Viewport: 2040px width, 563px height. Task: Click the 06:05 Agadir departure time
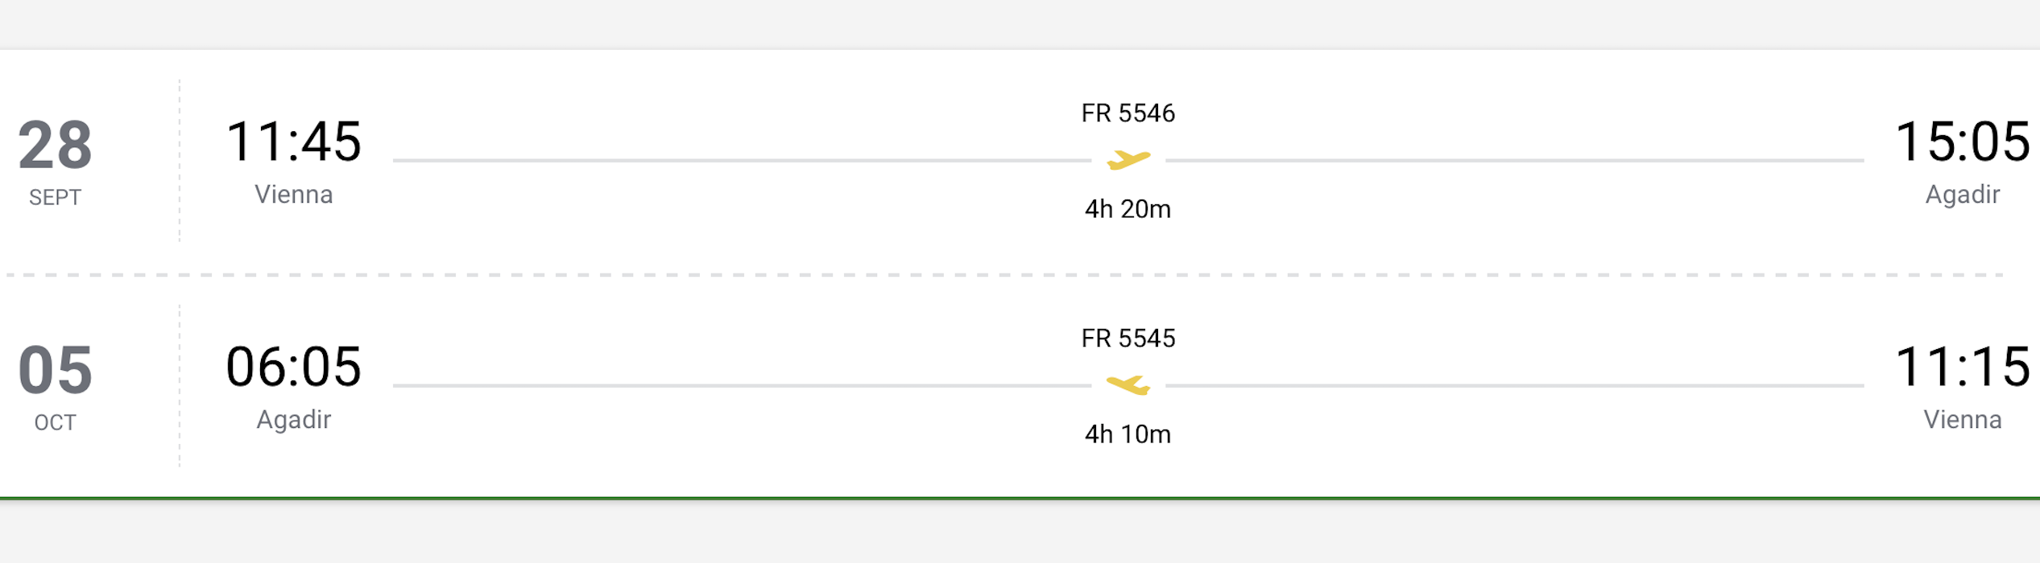click(294, 367)
